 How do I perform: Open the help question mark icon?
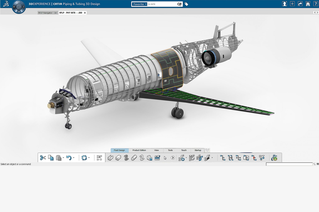(315, 4)
